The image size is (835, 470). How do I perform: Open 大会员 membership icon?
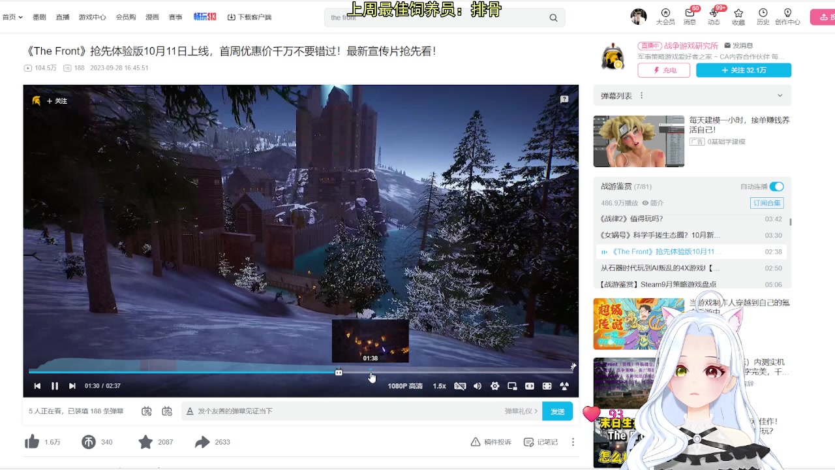point(665,17)
